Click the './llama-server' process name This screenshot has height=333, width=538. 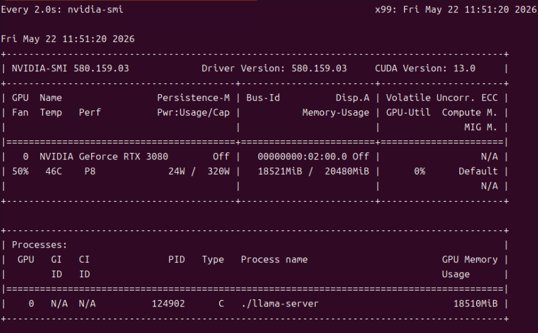point(280,304)
